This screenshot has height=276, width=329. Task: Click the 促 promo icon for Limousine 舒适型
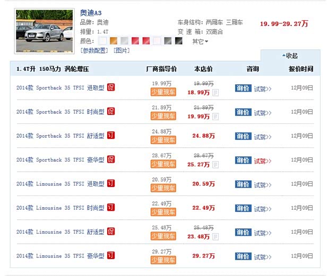[111, 231]
